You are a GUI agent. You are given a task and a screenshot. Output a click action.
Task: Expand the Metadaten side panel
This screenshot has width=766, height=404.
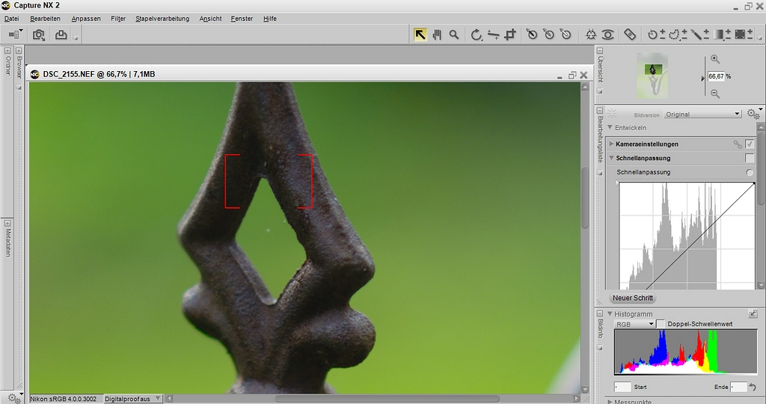[x=7, y=223]
